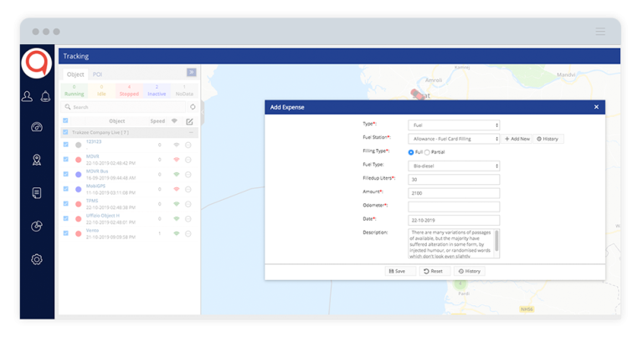643x337 pixels.
Task: Open the Type dropdown showing Fuel
Action: [x=453, y=125]
